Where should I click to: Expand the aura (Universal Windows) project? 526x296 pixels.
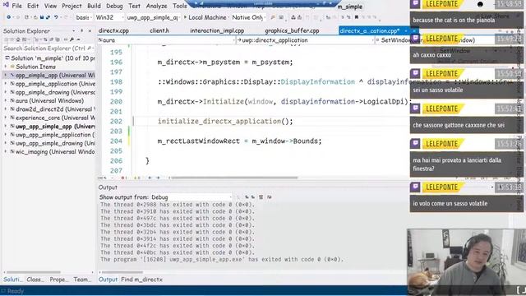coord(6,100)
